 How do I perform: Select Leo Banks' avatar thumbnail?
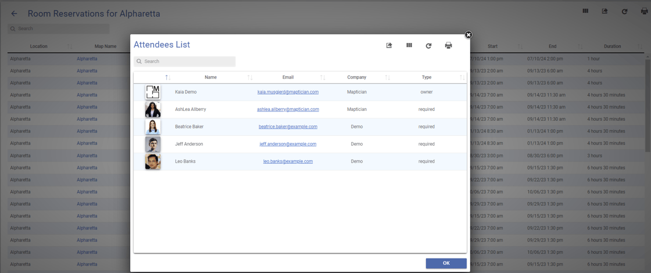pos(153,161)
